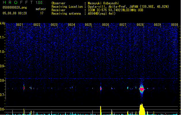Click the large yellow power peak under 0028

coord(142,110)
